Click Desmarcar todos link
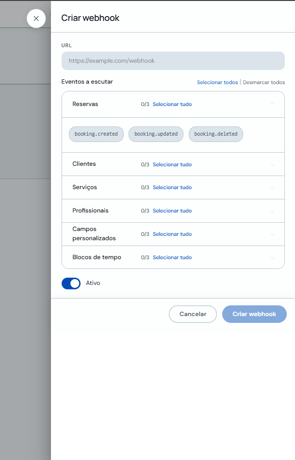Screen dimensions: 295x460 click(263, 83)
